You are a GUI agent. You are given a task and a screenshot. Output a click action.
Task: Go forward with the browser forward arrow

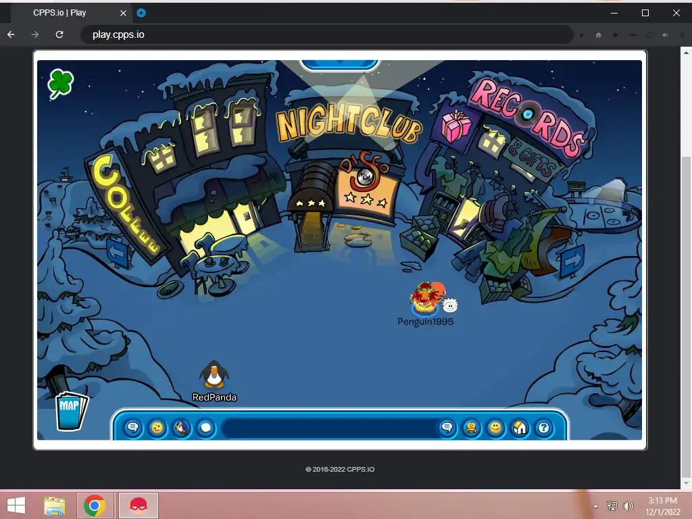[35, 34]
